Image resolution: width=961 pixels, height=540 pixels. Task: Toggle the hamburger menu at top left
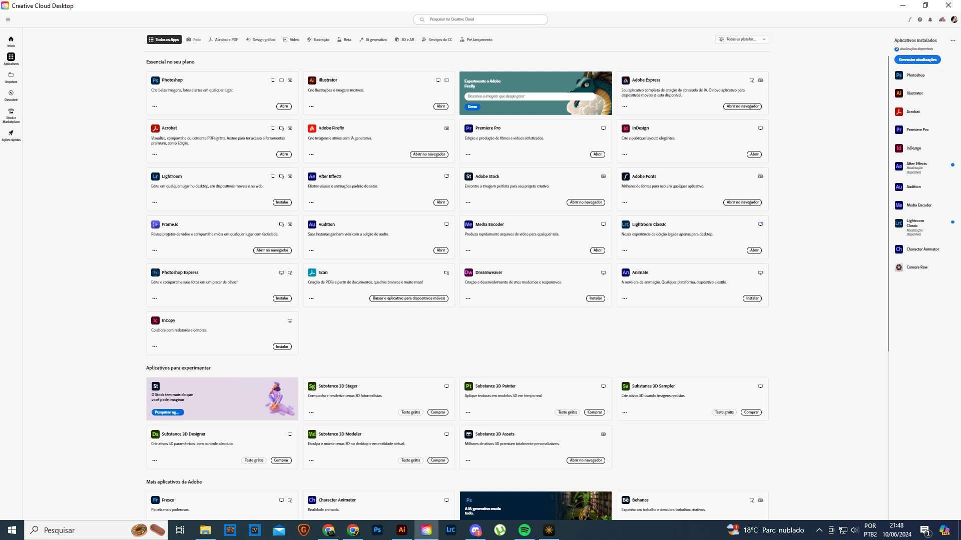(x=8, y=19)
